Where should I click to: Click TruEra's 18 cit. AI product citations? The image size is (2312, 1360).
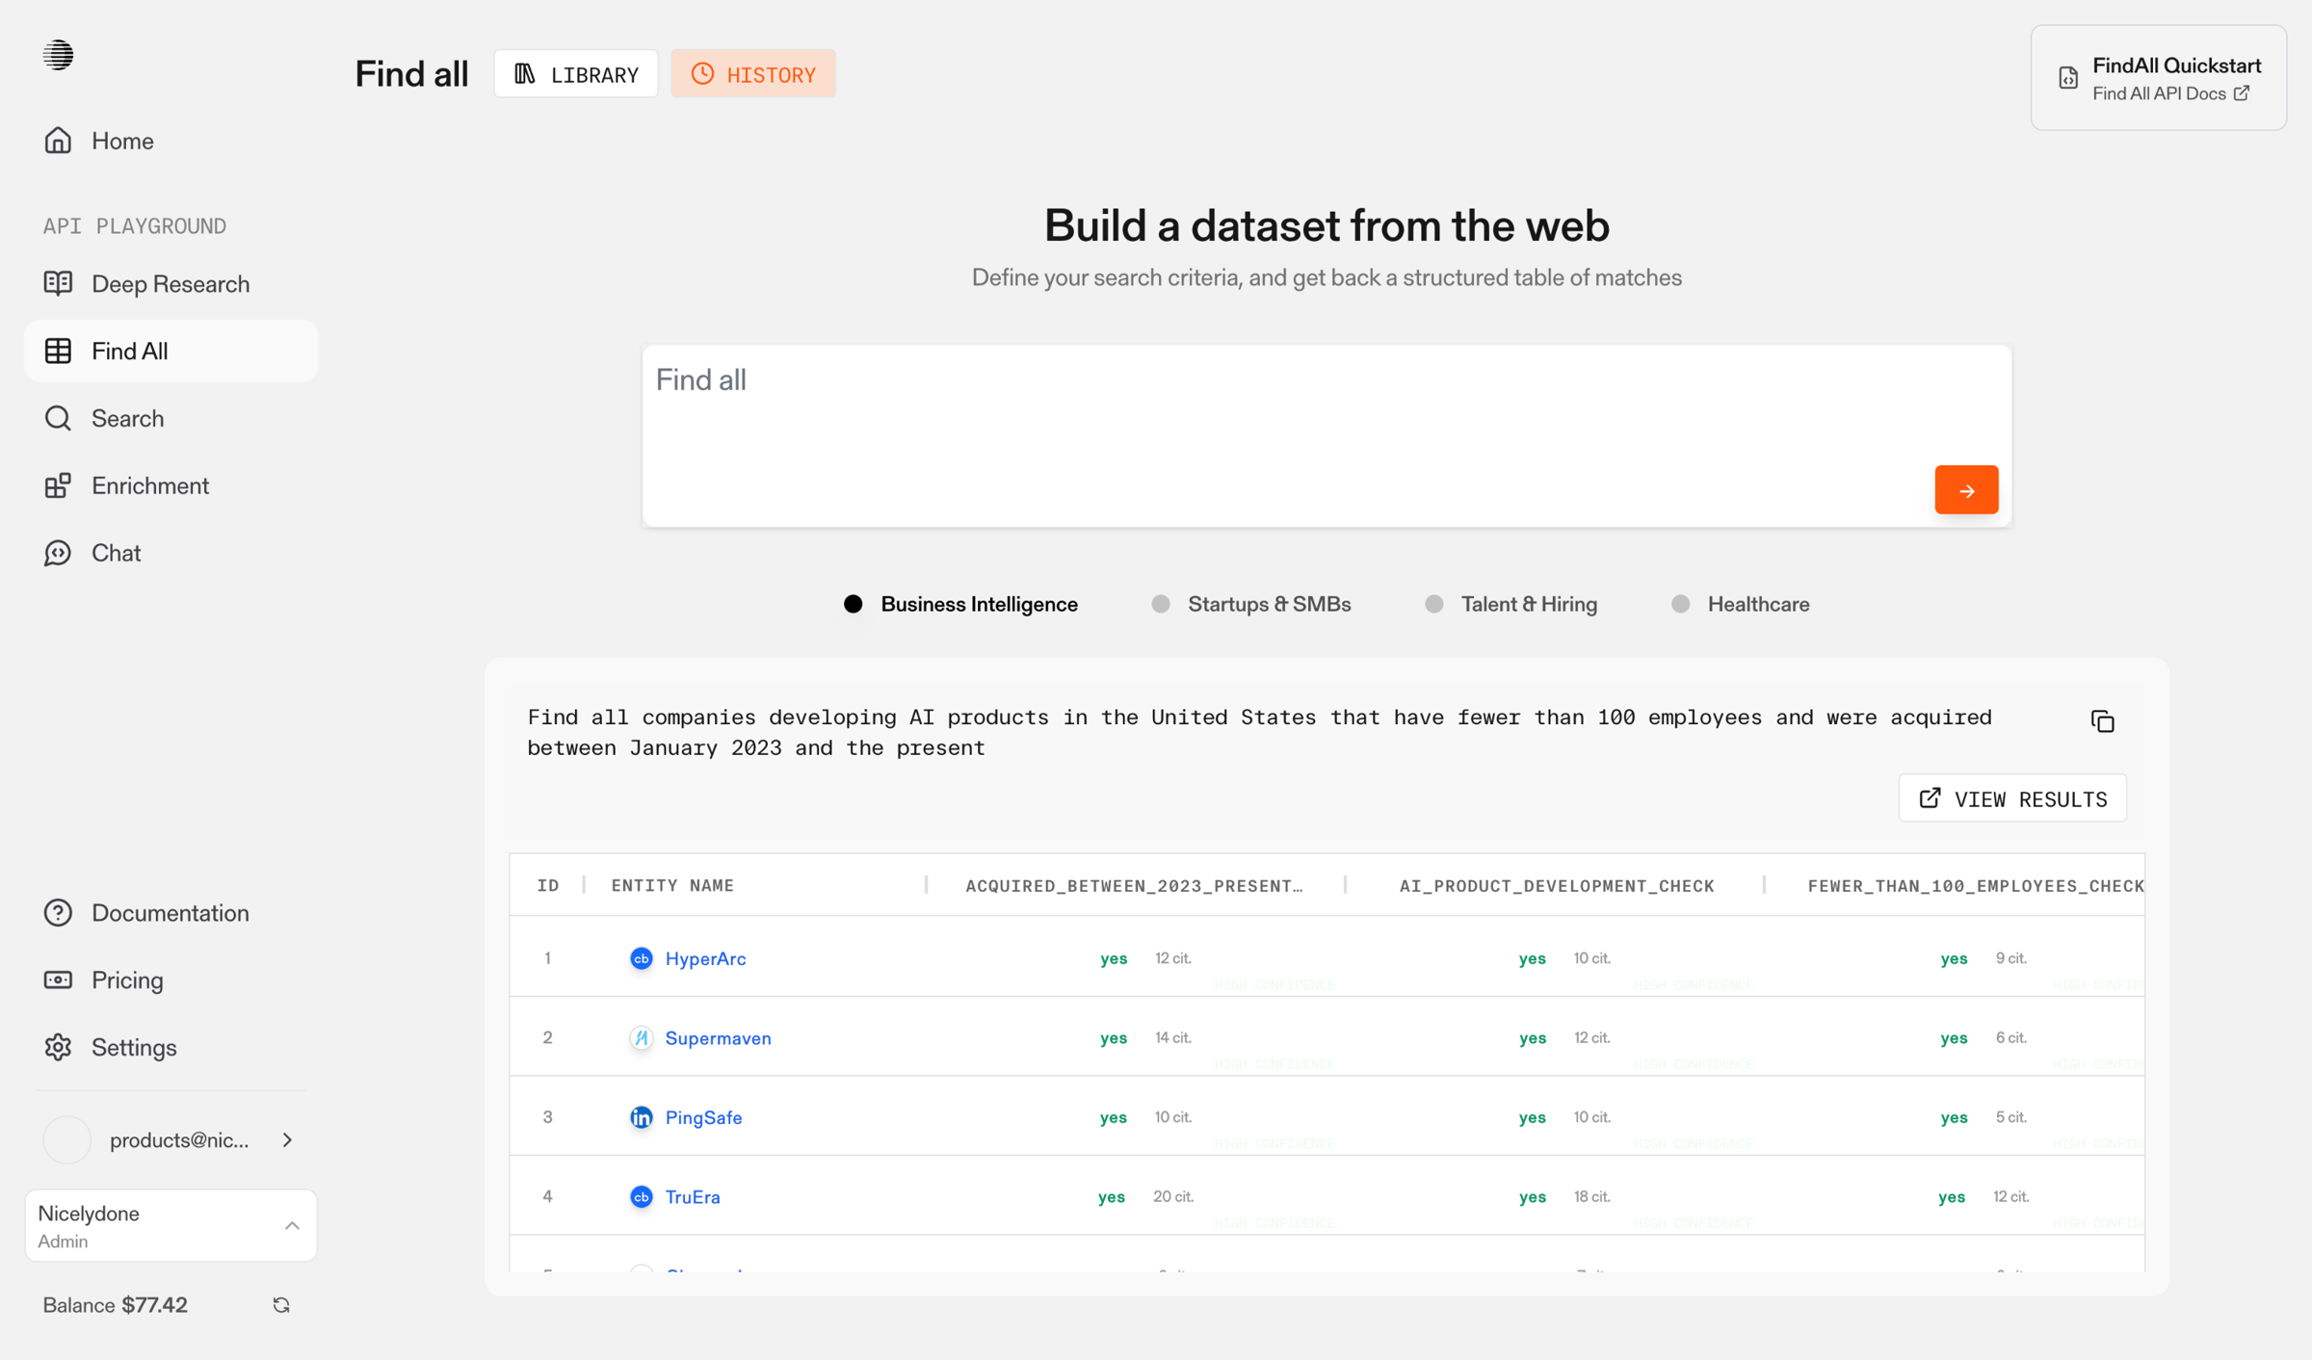(x=1592, y=1197)
